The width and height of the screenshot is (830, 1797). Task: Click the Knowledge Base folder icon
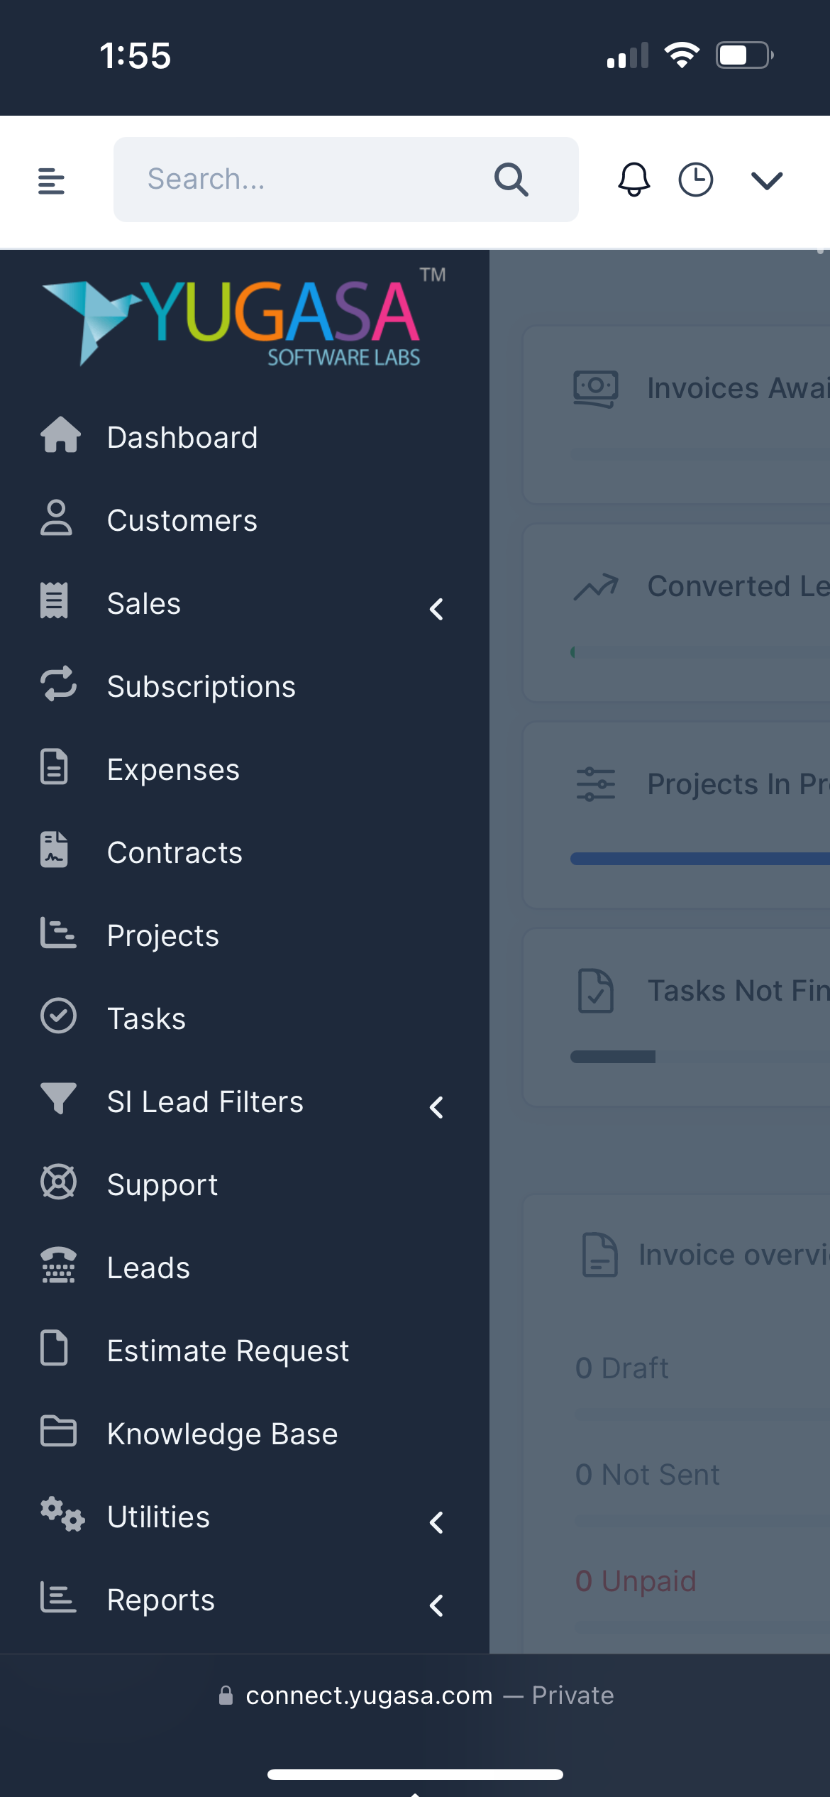[58, 1431]
